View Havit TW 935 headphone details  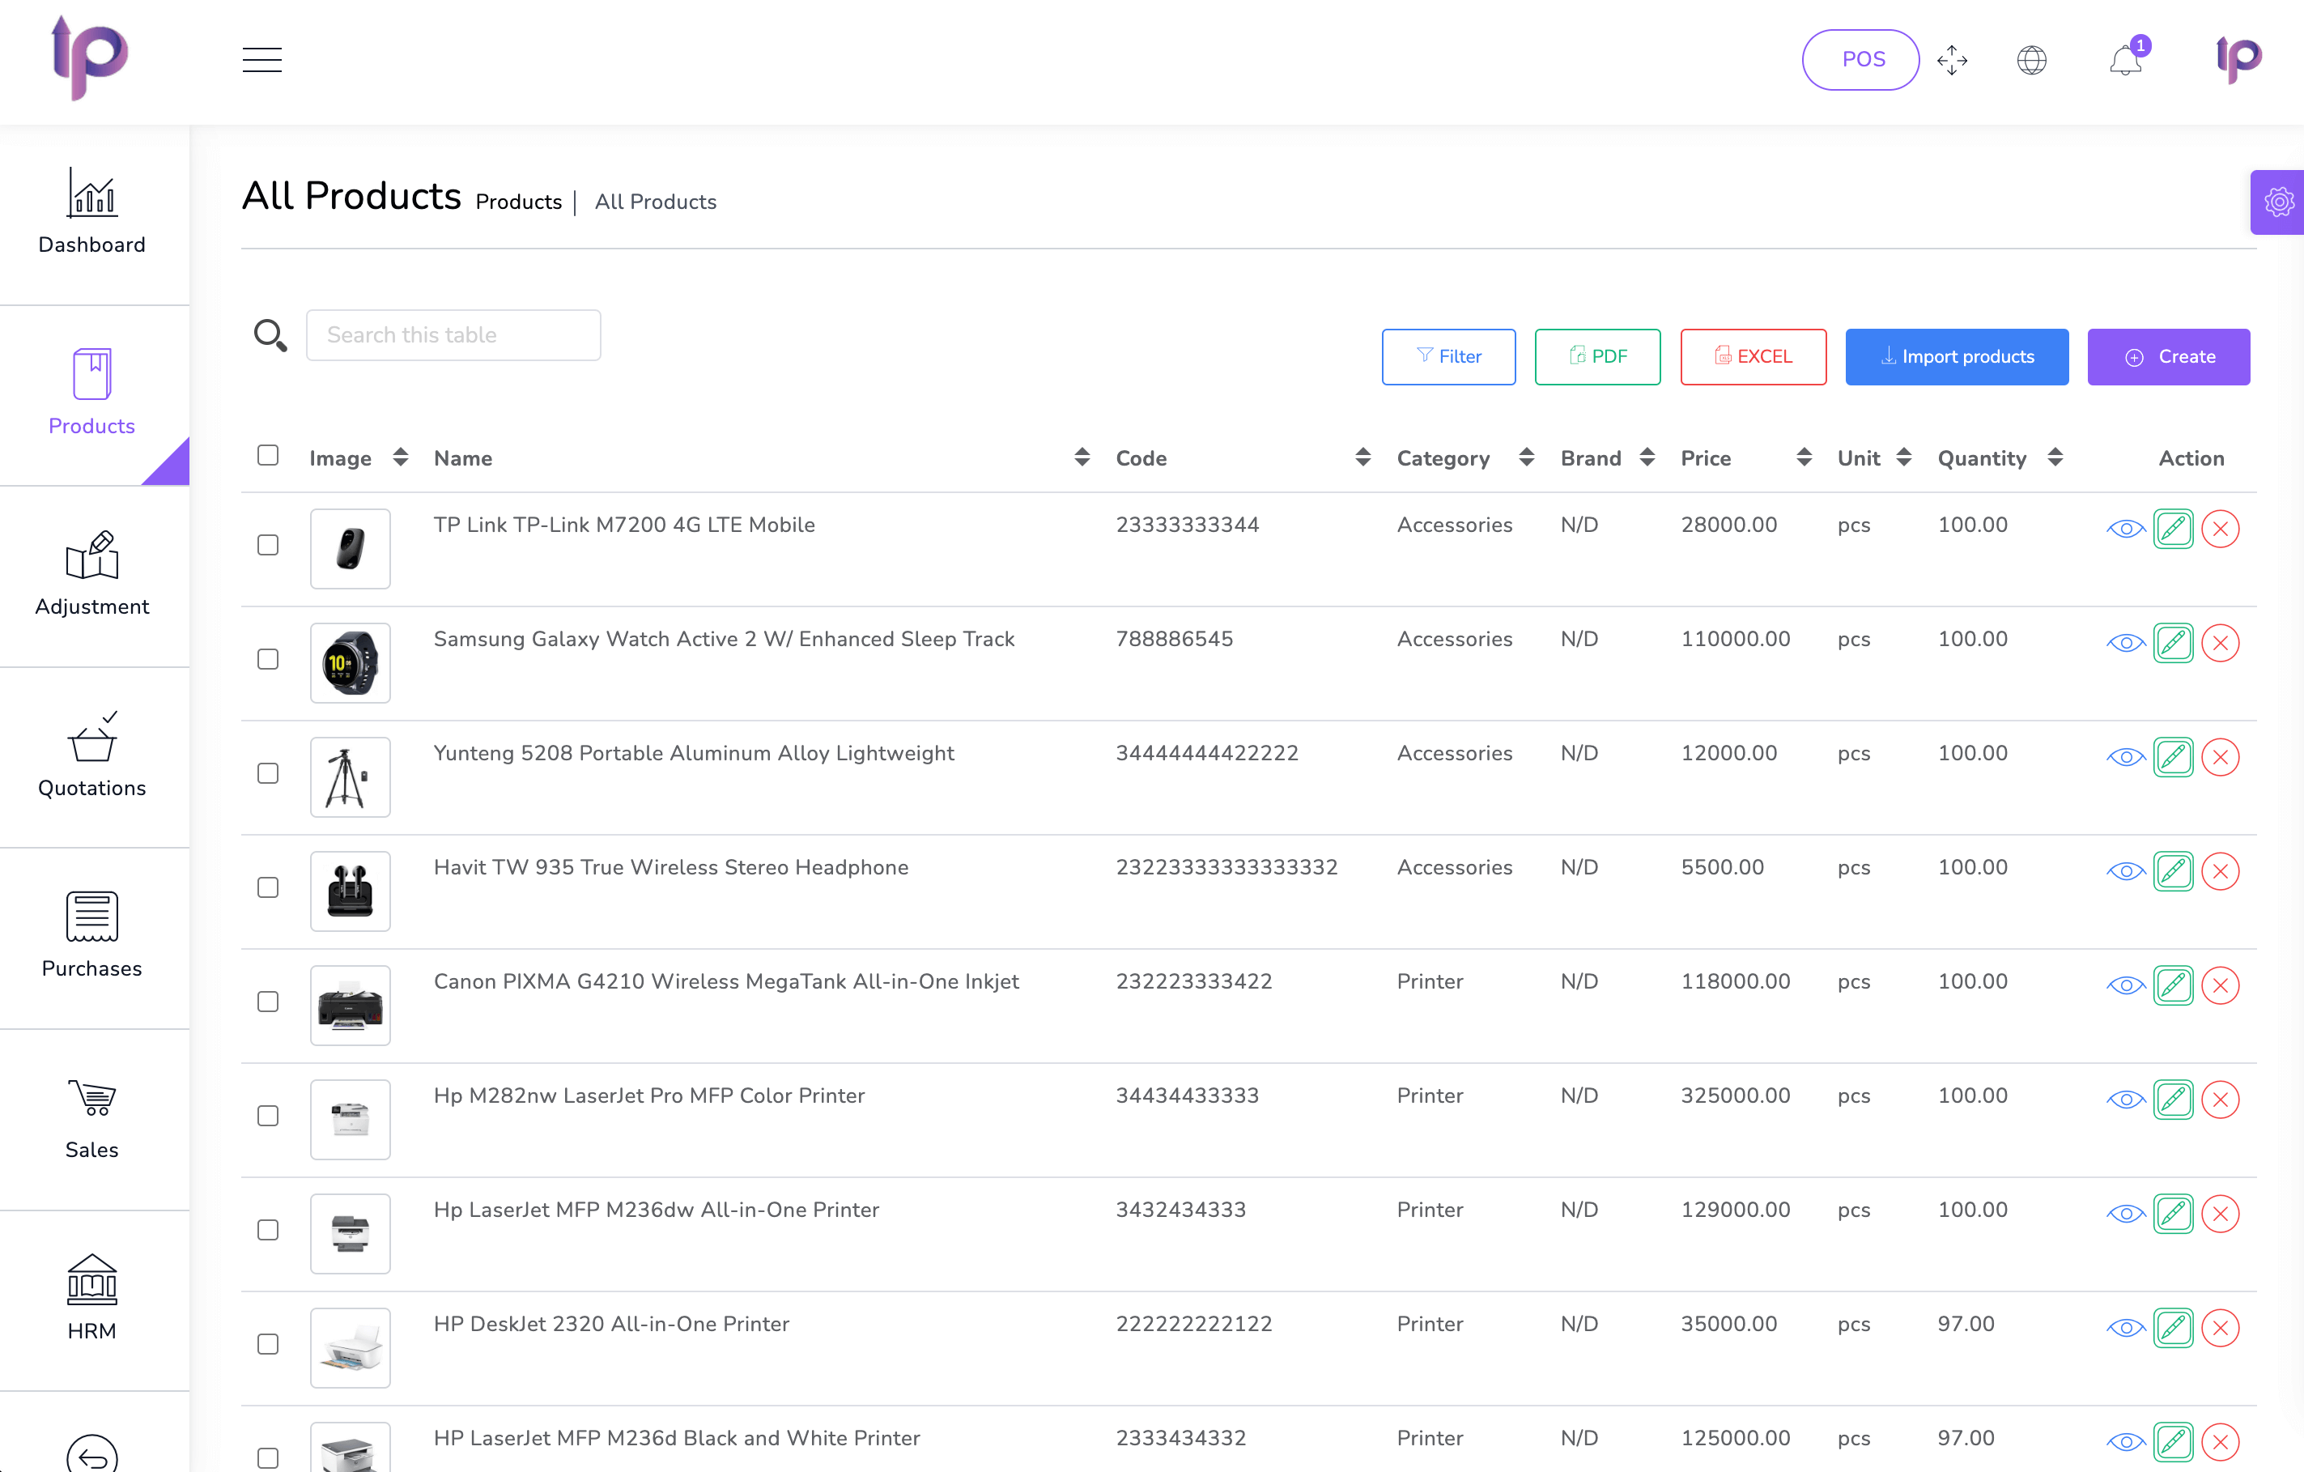pos(2125,870)
